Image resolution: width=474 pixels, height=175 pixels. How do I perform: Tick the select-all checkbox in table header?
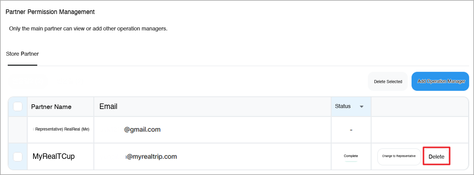(18, 107)
